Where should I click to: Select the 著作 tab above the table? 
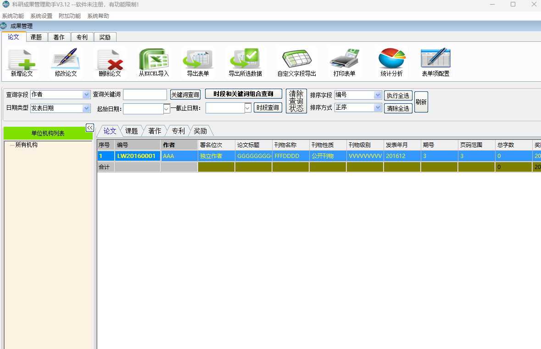(x=155, y=131)
